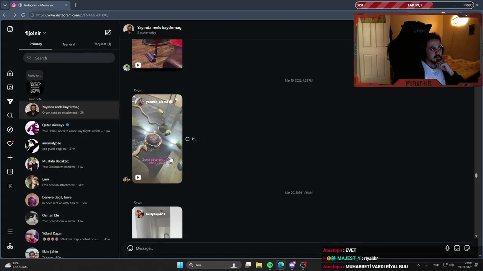This screenshot has height=271, width=483.
Task: Open File Explorer from taskbar
Action: point(259,265)
